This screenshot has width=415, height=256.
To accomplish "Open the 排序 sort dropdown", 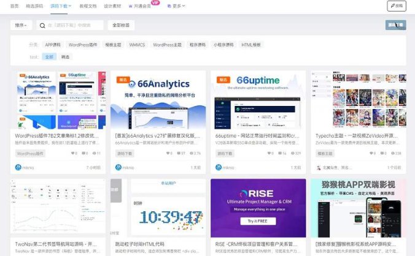I will (21, 26).
